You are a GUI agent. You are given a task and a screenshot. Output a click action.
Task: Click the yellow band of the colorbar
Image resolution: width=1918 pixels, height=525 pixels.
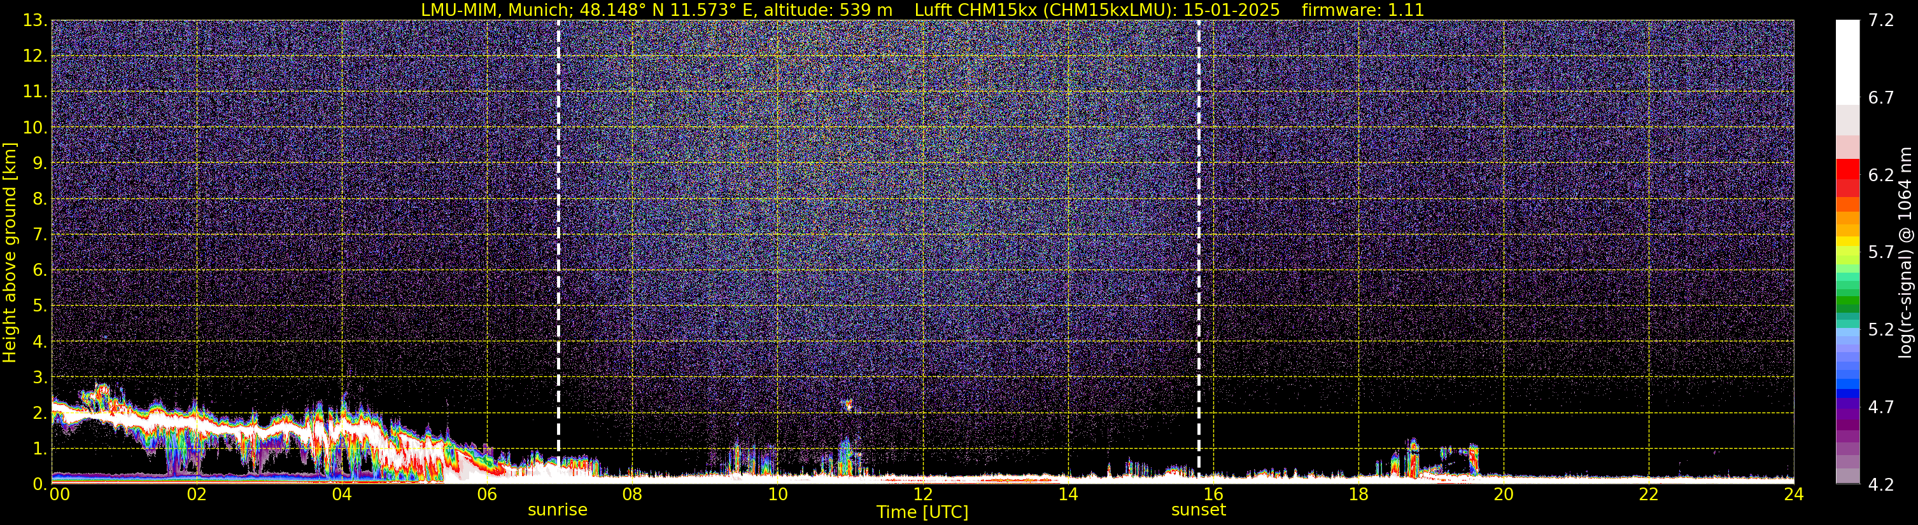coord(1847,242)
